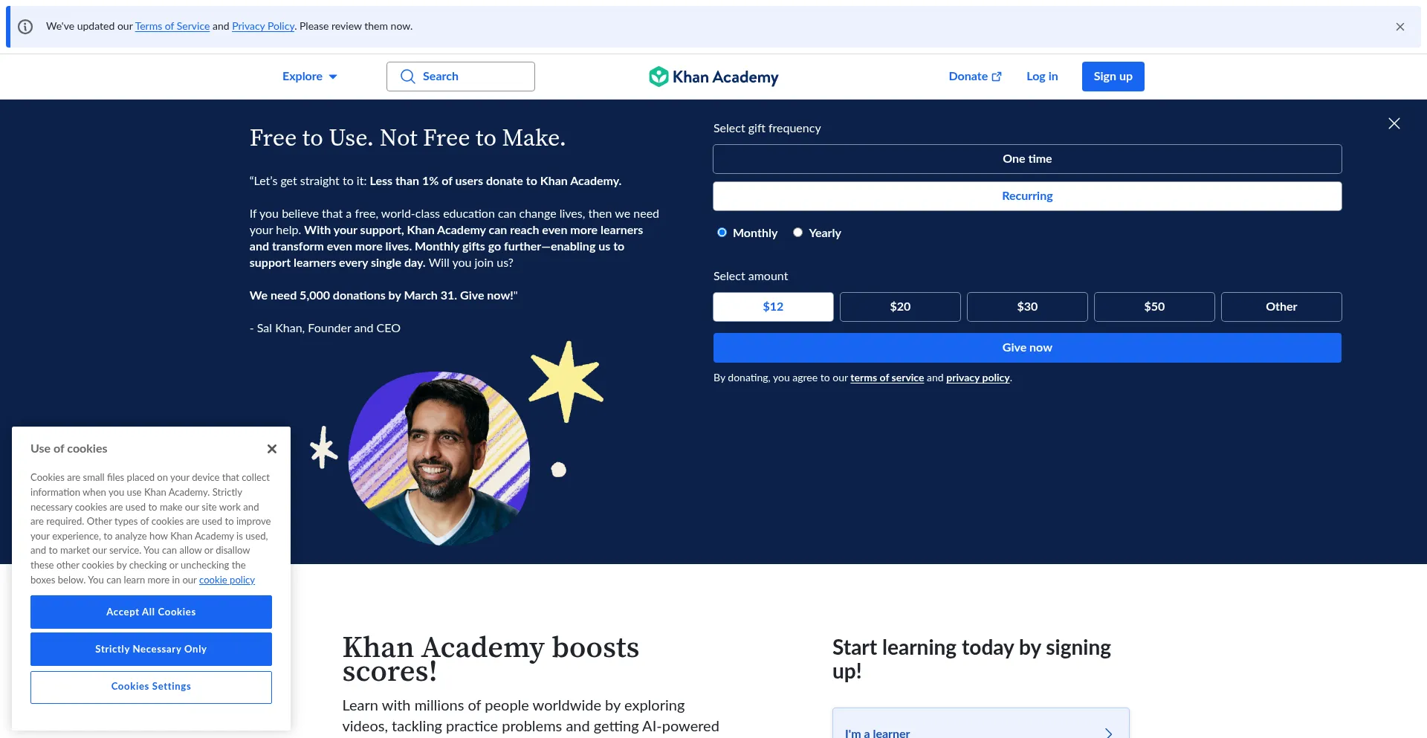Click the info icon in the notification banner
The height and width of the screenshot is (738, 1427).
coord(25,27)
